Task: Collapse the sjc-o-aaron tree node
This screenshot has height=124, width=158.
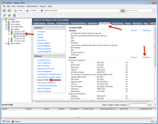Action: [x=6, y=29]
